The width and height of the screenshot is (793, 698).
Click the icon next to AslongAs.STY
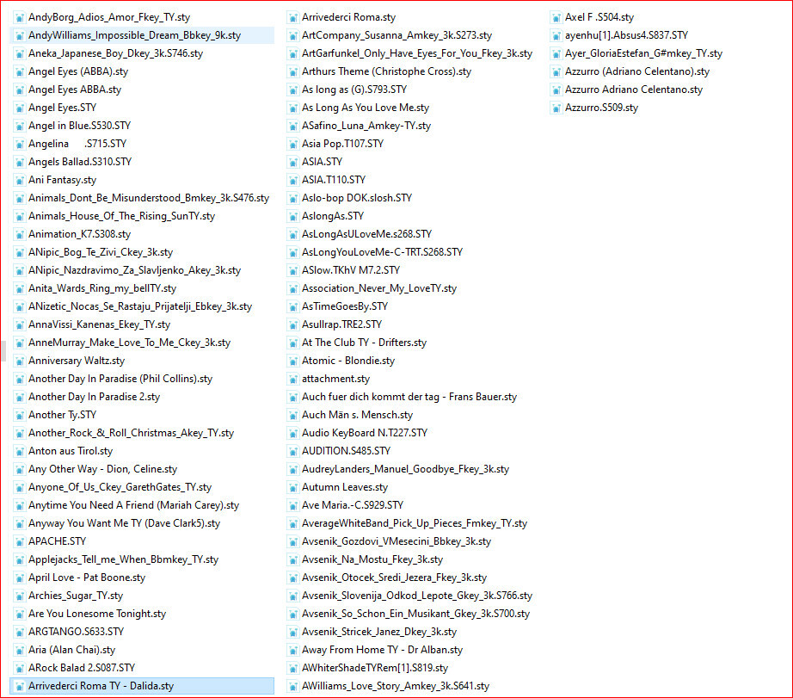(292, 216)
